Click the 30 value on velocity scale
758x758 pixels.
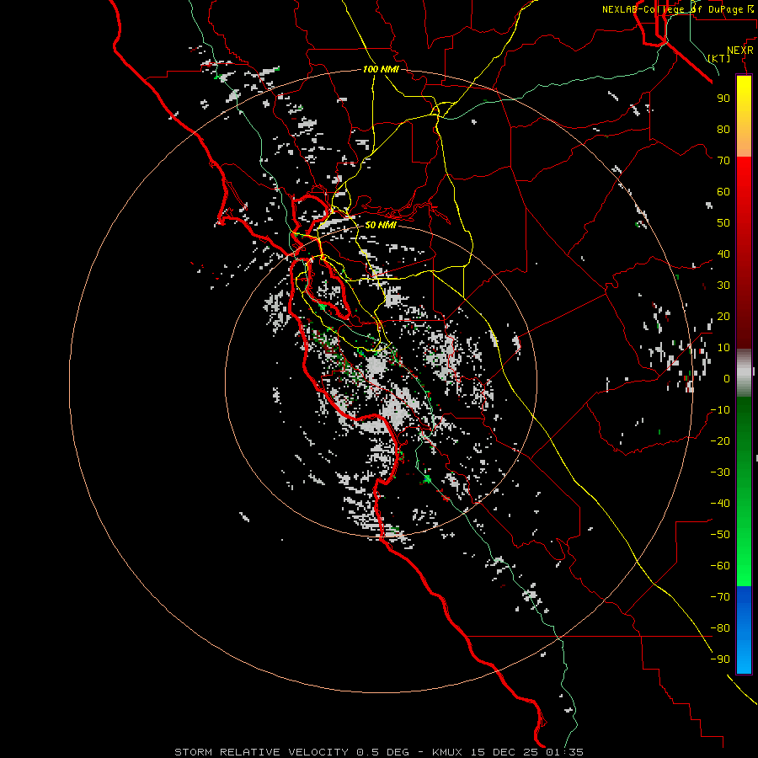(723, 286)
